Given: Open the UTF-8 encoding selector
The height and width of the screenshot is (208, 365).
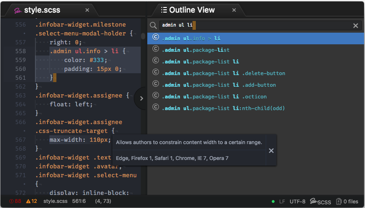Looking at the screenshot, I should 297,201.
